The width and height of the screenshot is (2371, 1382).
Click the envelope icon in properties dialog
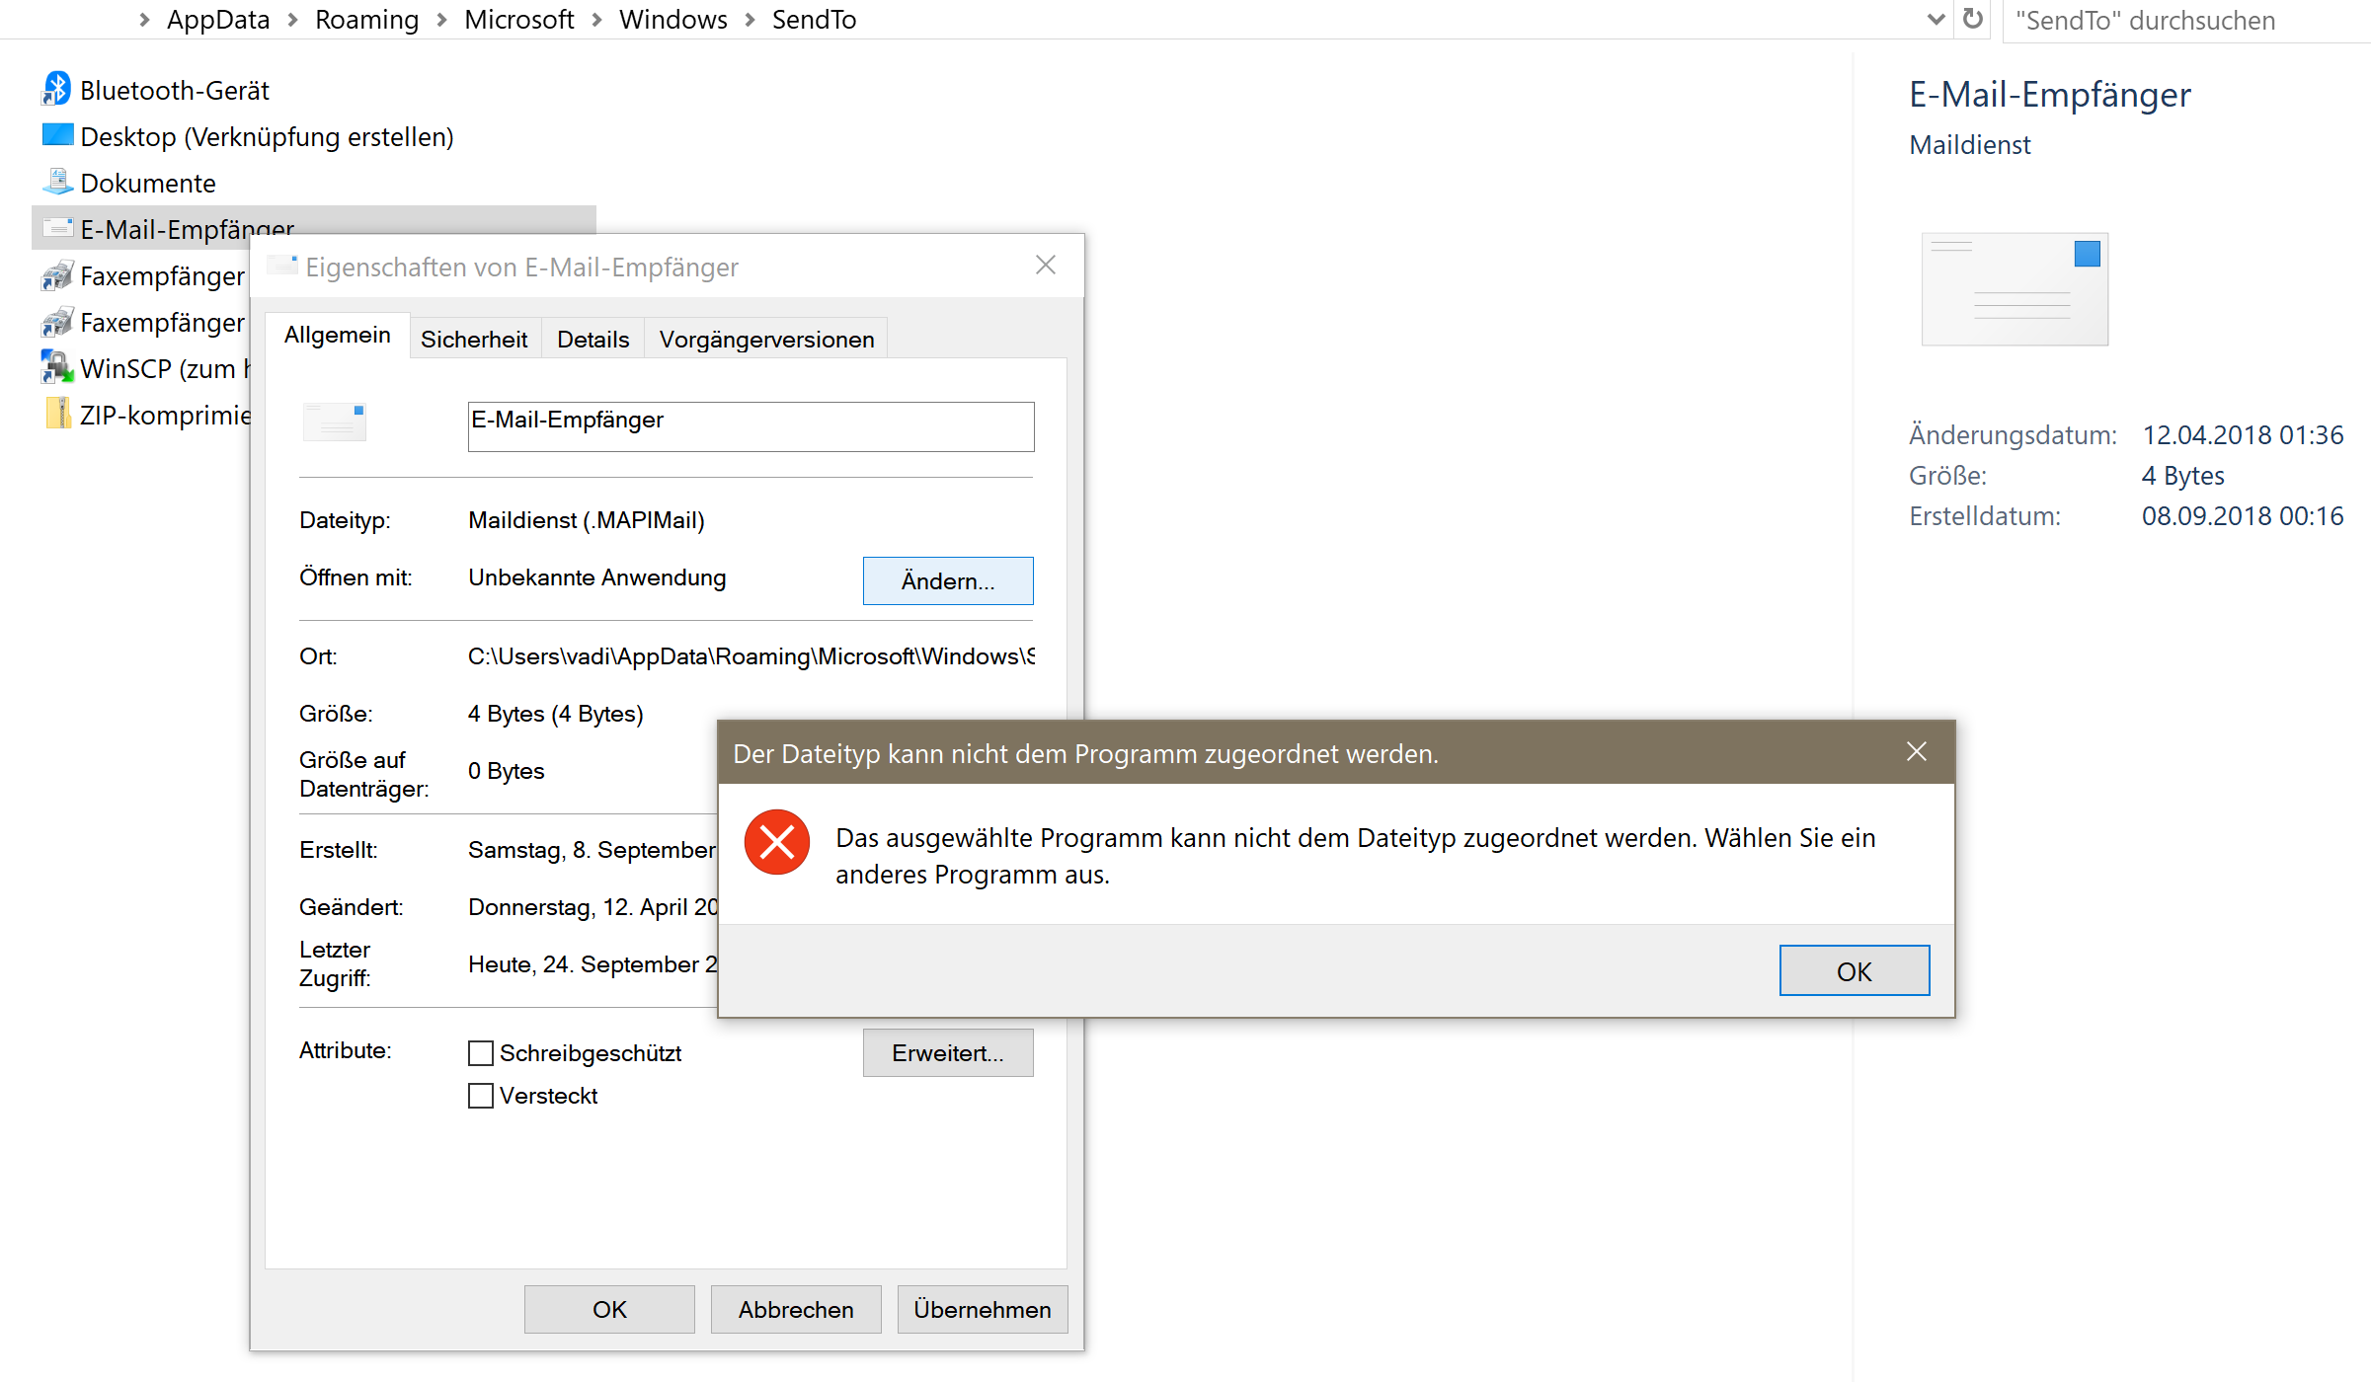pyautogui.click(x=335, y=422)
